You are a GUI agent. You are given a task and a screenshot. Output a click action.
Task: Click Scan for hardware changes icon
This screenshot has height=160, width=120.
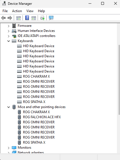[x=51, y=18]
